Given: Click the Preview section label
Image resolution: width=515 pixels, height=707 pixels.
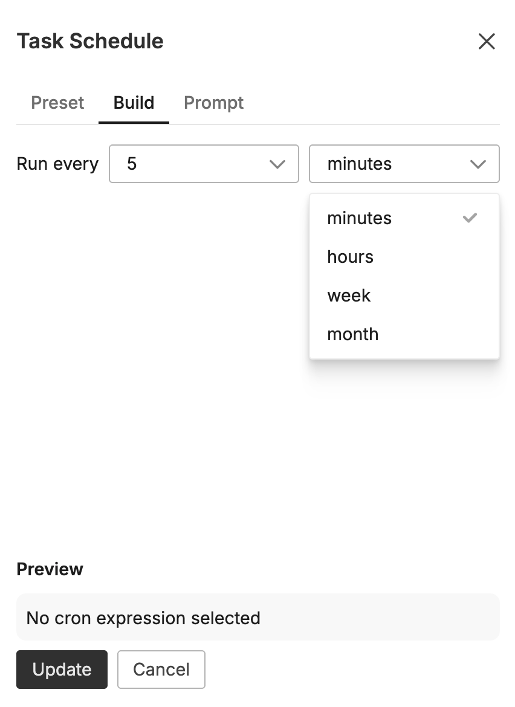Looking at the screenshot, I should (51, 569).
